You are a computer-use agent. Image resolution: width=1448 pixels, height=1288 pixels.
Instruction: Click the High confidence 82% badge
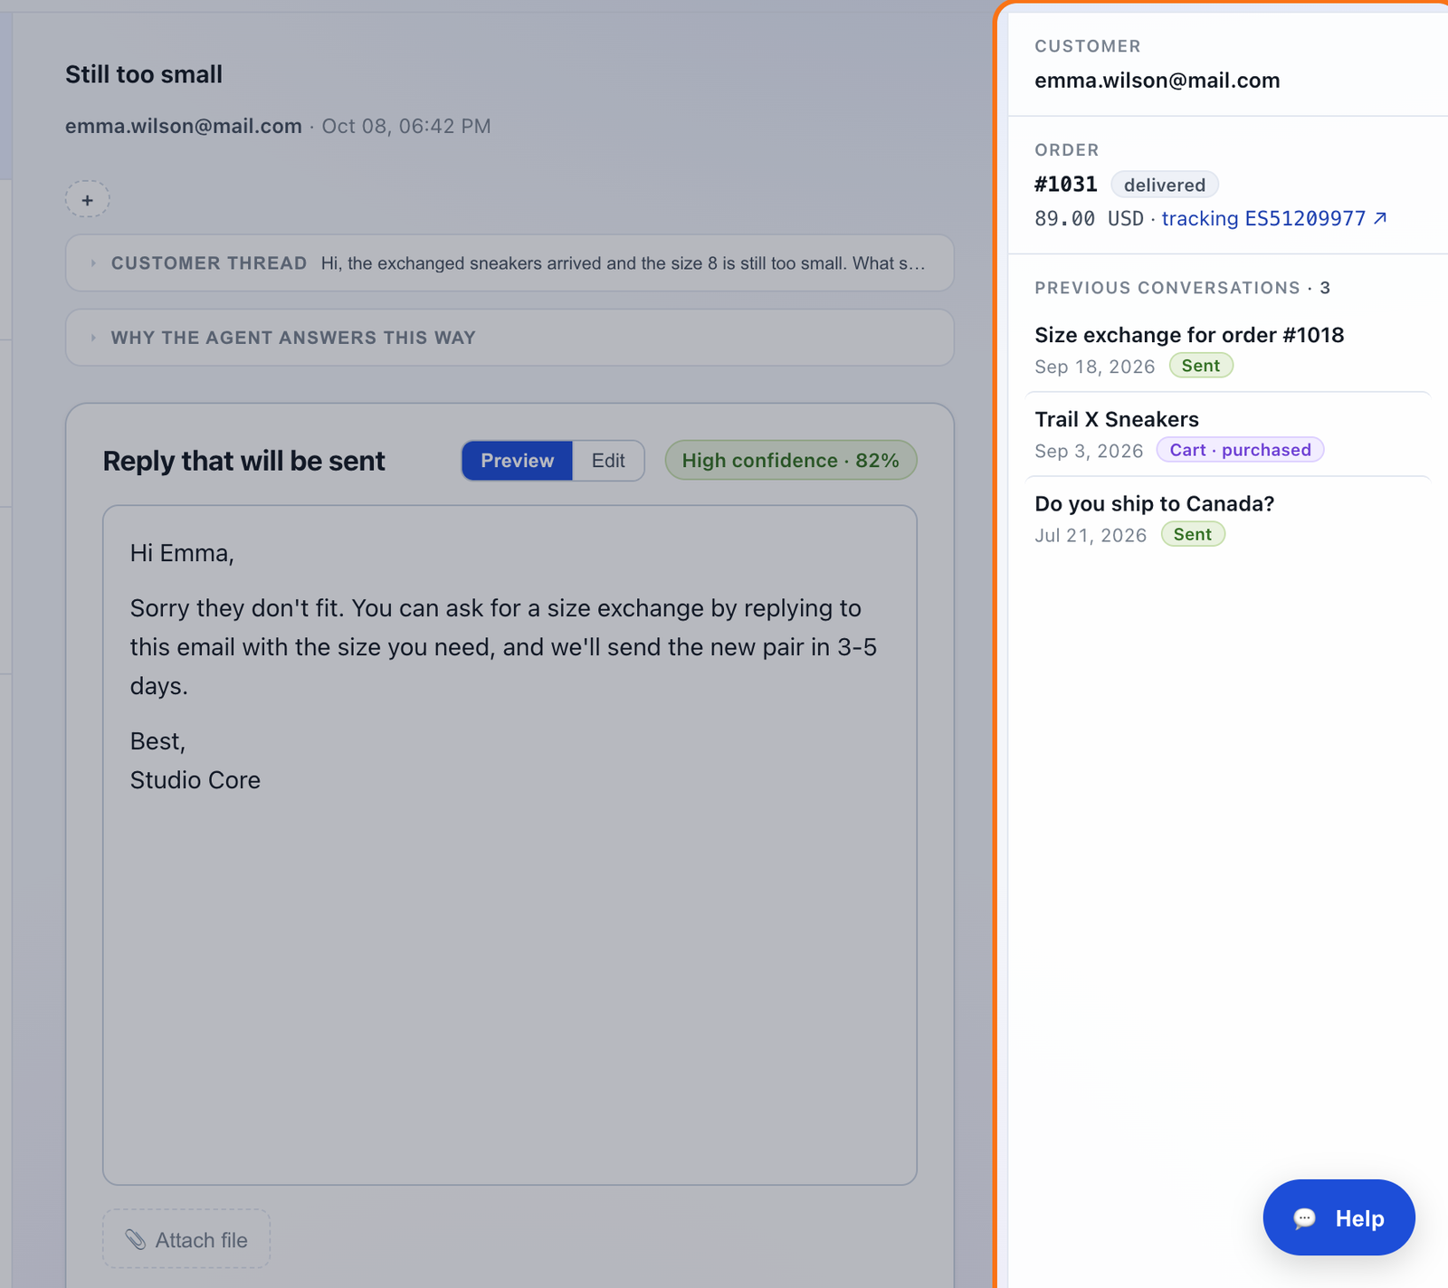[791, 461]
